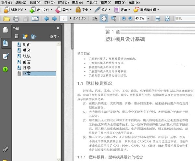Click the 审阅和注释 speech bubble icon
195x161 pixels.
tap(136, 10)
